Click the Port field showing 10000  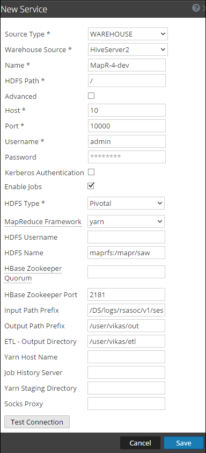point(127,126)
